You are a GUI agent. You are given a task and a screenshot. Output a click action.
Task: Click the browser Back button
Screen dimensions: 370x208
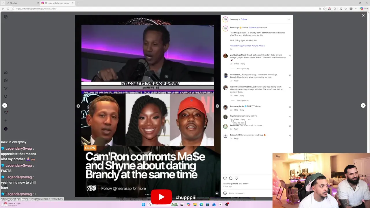(3, 9)
